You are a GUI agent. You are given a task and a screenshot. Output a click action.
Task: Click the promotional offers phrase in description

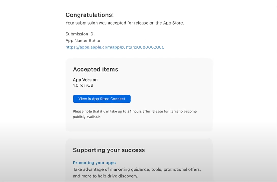click(x=182, y=169)
